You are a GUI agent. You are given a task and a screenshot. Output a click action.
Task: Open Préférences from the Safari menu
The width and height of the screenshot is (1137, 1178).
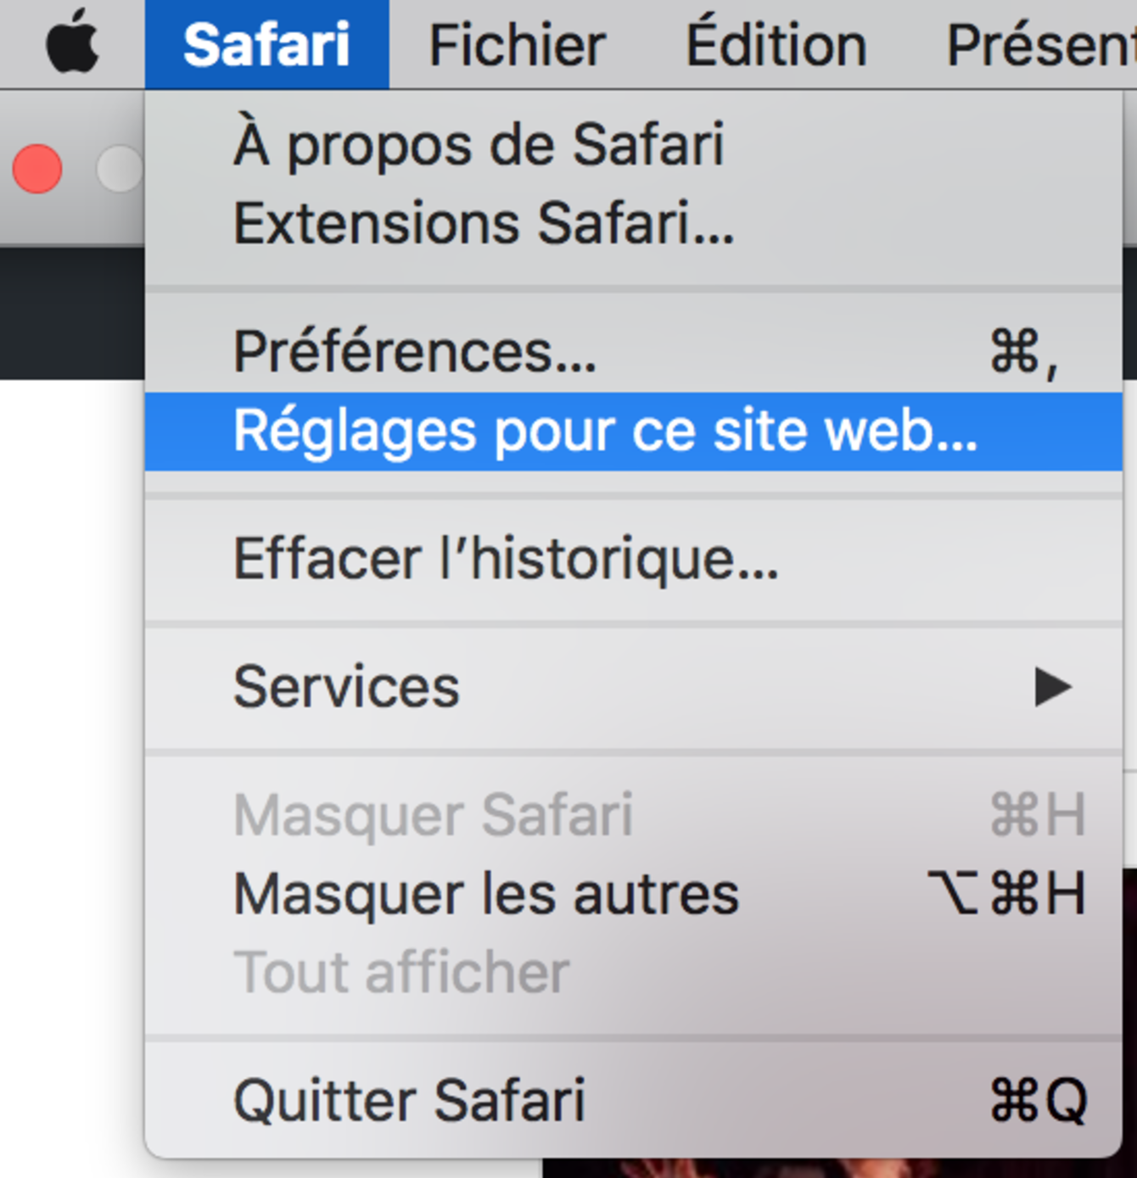click(x=416, y=353)
